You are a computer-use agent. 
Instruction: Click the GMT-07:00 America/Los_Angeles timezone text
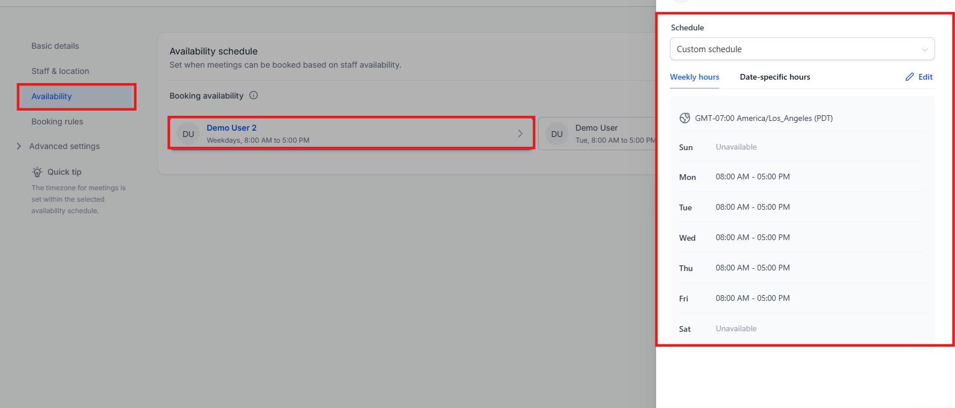(763, 118)
